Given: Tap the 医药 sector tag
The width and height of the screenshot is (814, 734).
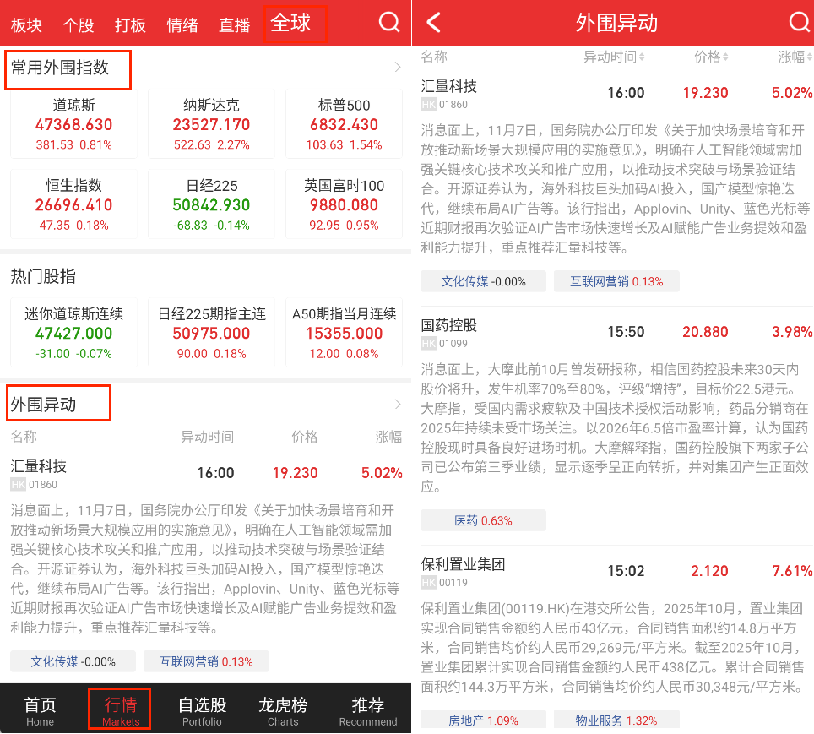Looking at the screenshot, I should (483, 520).
